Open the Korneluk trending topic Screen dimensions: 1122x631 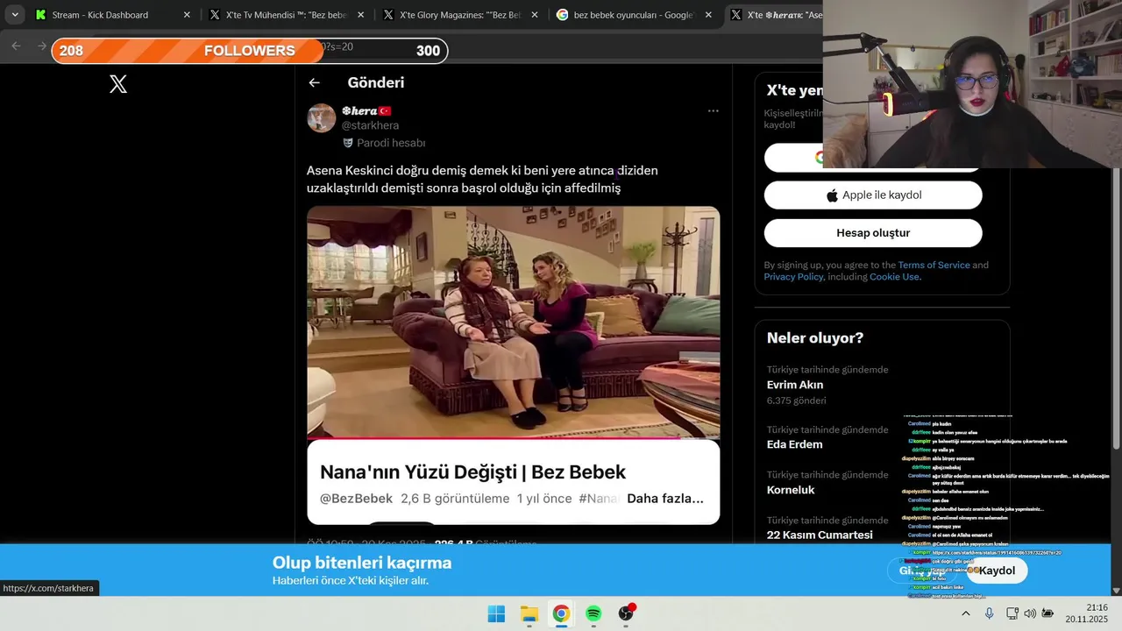791,490
